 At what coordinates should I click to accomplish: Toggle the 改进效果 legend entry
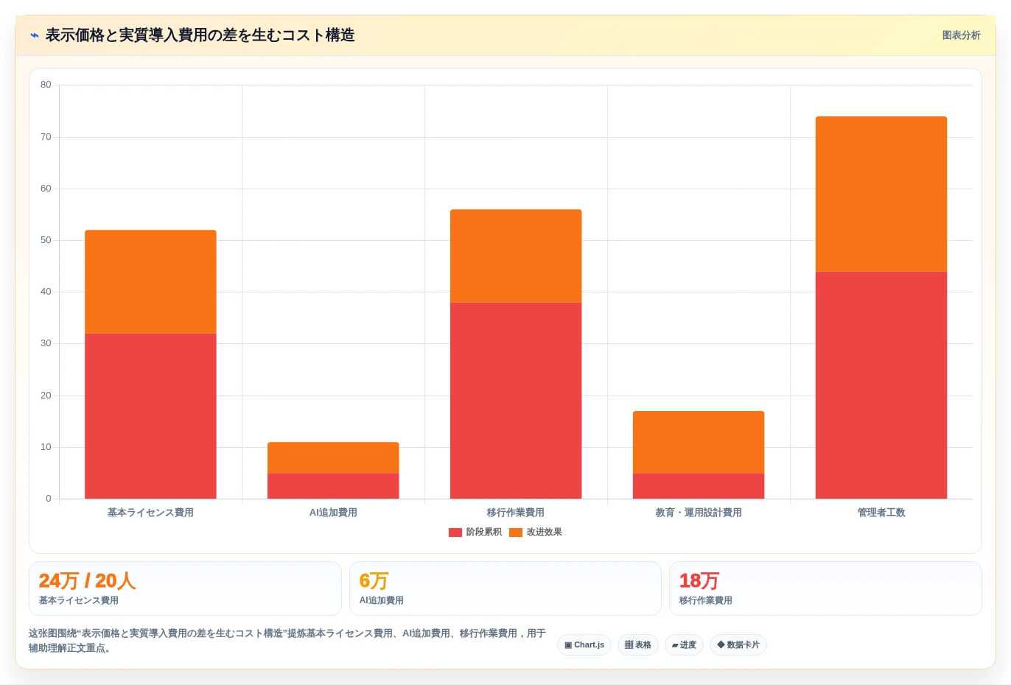(x=536, y=532)
